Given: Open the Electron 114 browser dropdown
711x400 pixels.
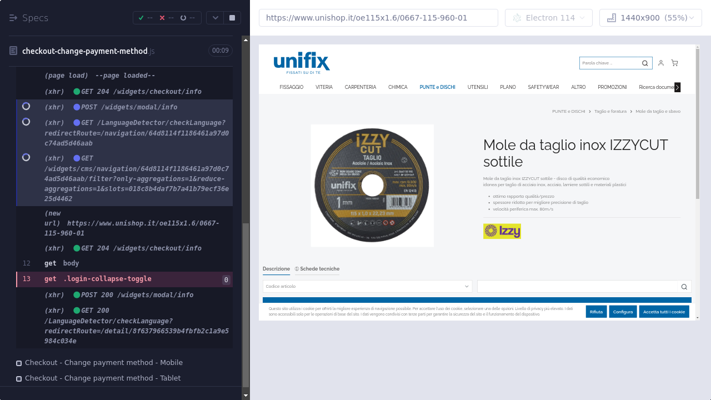Looking at the screenshot, I should 548,18.
